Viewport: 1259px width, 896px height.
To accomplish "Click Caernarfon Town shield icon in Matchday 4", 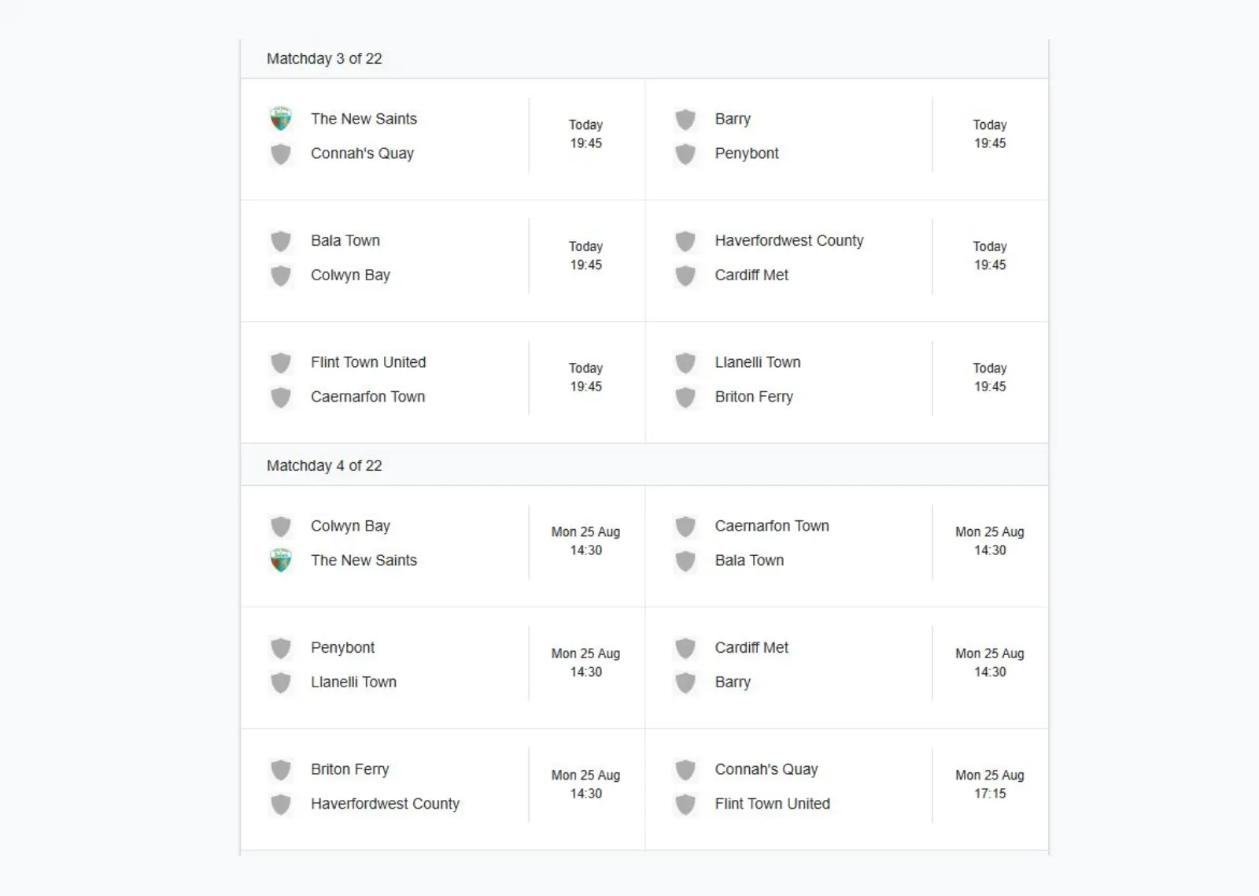I will 685,526.
